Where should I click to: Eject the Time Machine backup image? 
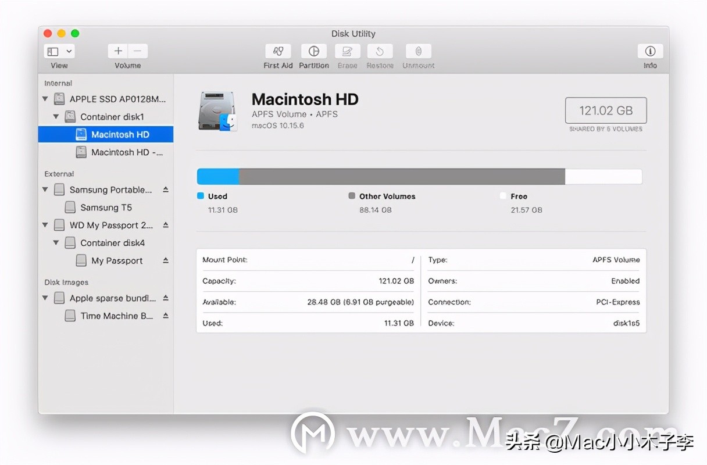[165, 316]
